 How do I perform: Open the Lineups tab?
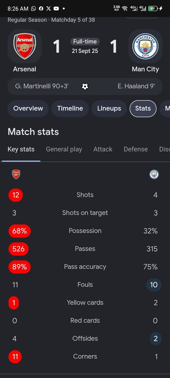[109, 108]
